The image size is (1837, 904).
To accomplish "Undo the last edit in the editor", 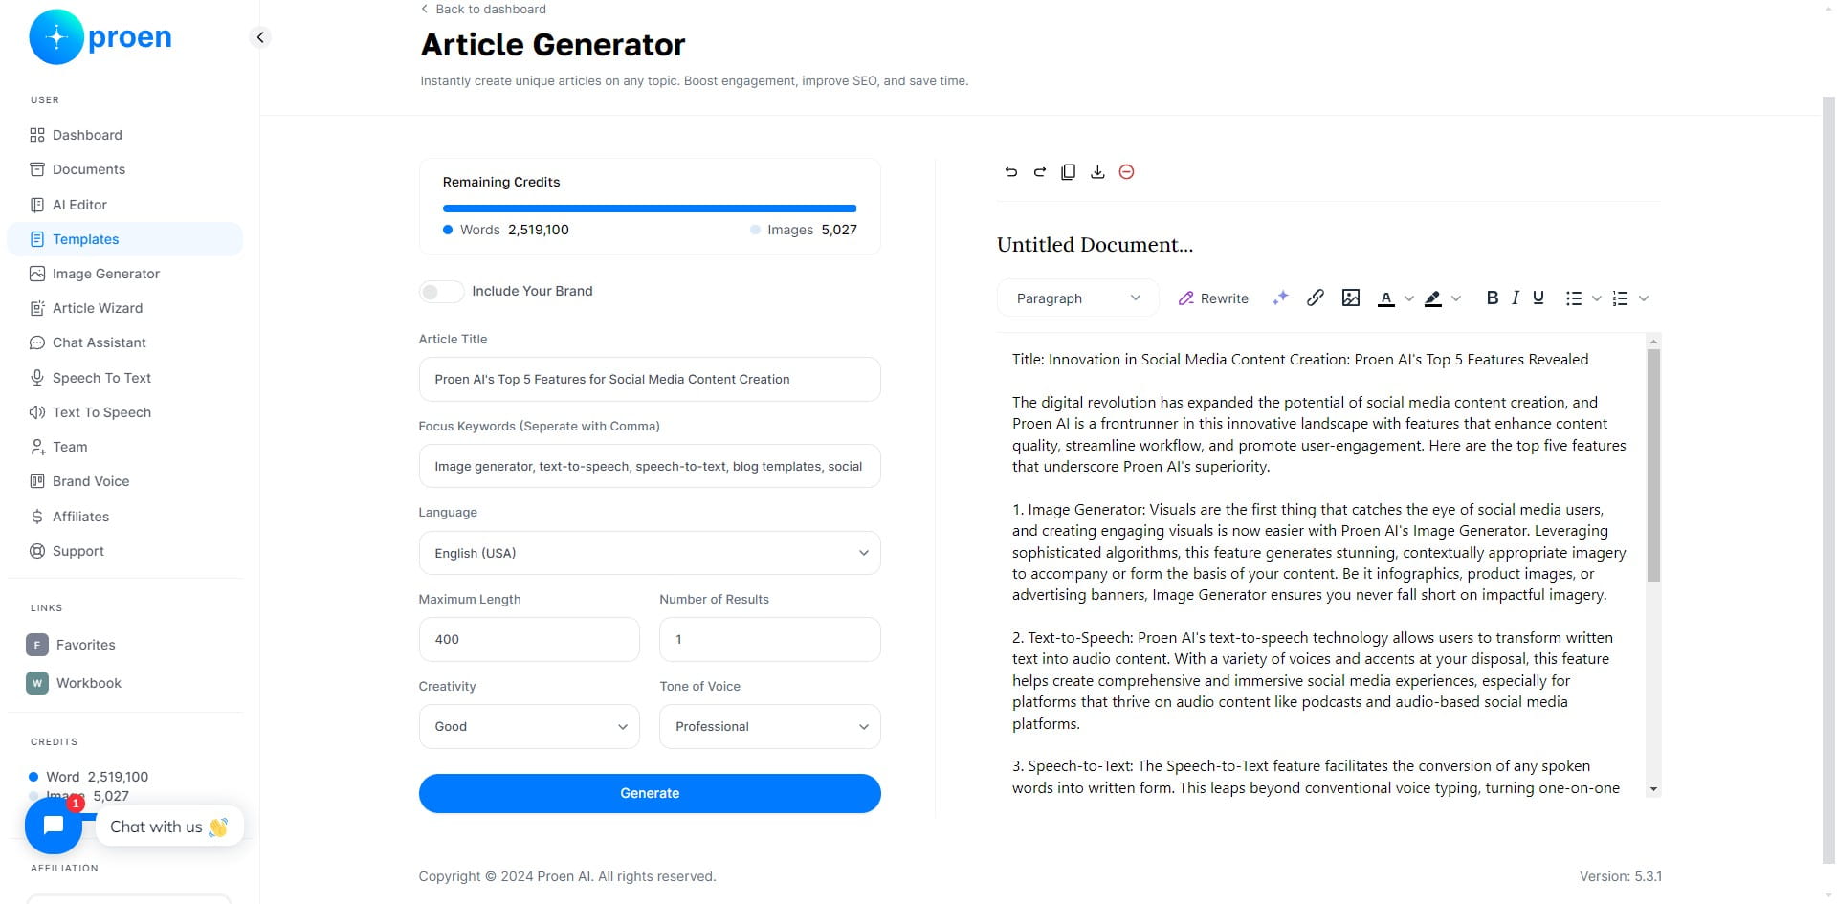I will pyautogui.click(x=1010, y=172).
